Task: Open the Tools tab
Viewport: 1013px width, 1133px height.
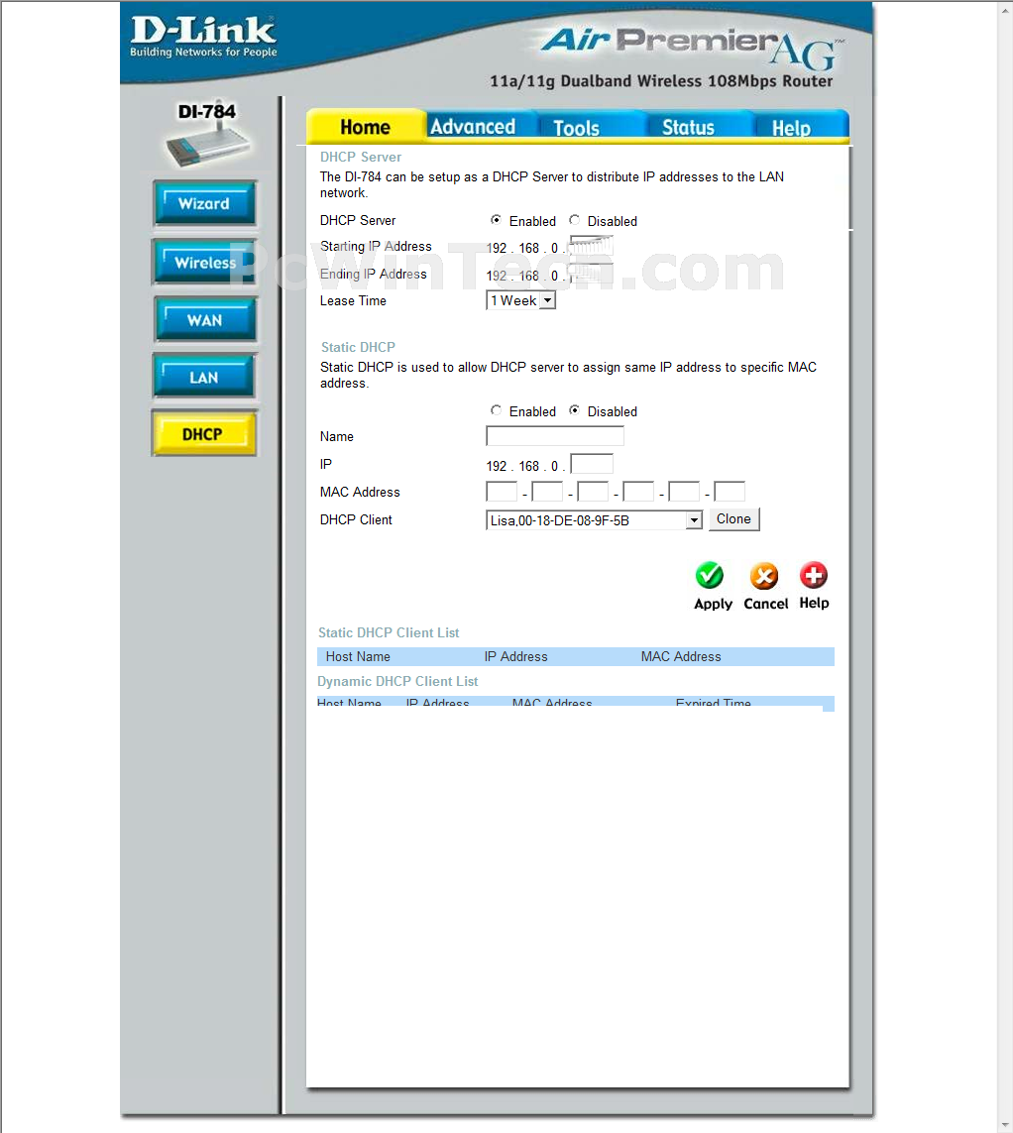Action: [577, 128]
